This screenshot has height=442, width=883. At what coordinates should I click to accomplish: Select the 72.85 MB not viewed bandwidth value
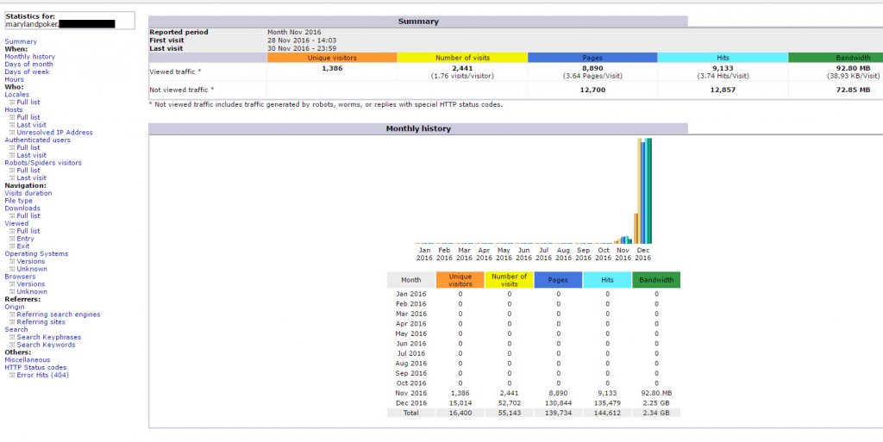pyautogui.click(x=853, y=90)
